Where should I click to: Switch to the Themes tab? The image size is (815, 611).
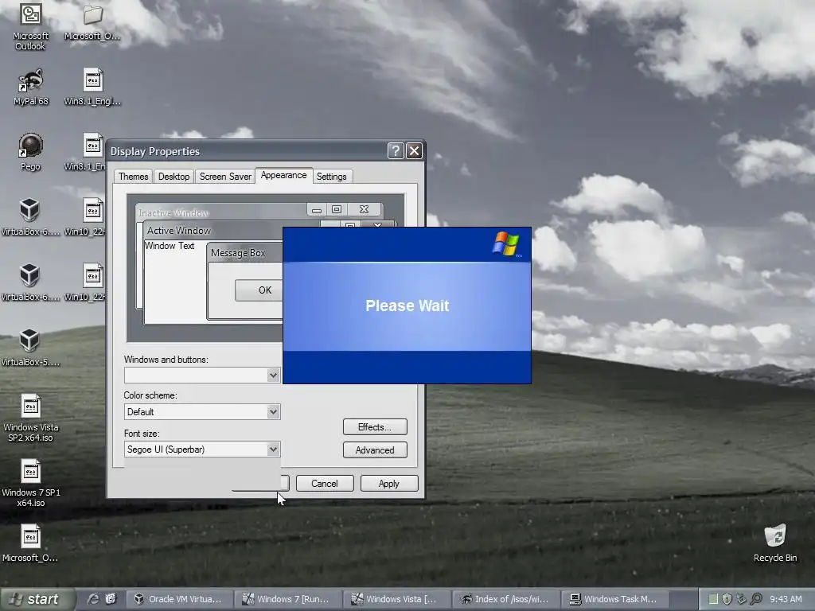coord(133,177)
